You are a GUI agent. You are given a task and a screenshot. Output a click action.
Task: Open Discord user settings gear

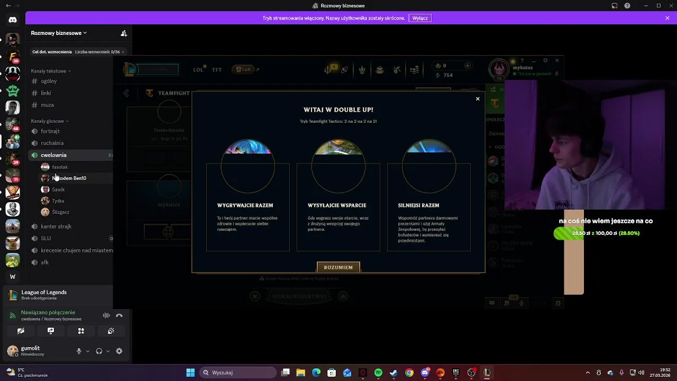point(119,351)
